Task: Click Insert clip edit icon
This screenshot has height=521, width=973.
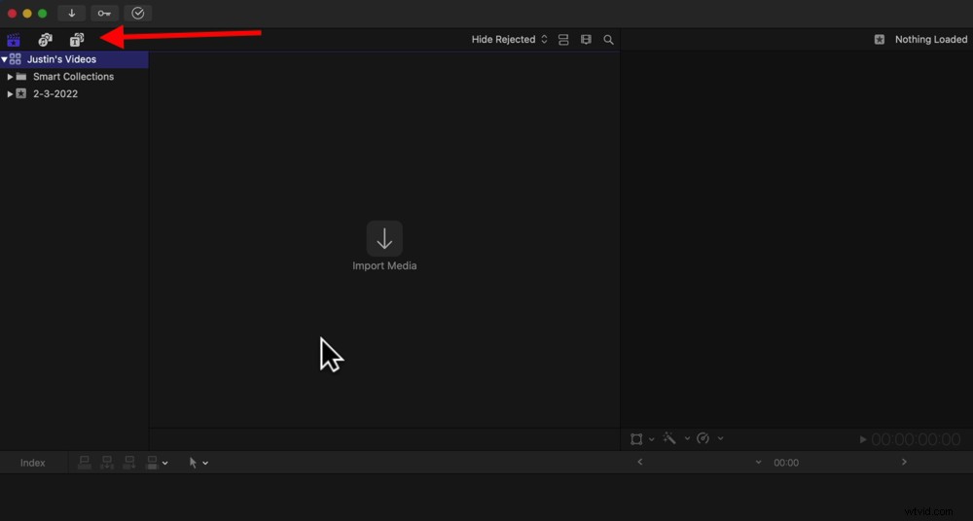Action: [x=107, y=463]
